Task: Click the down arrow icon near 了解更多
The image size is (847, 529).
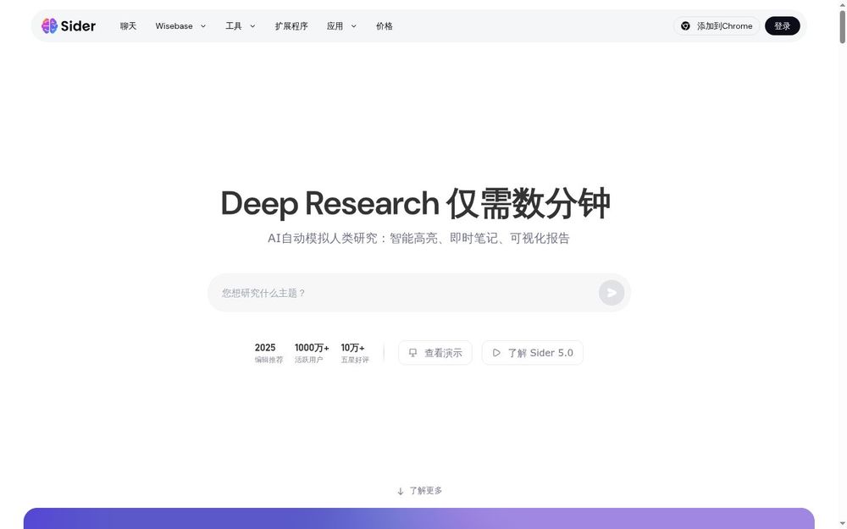Action: coord(401,491)
